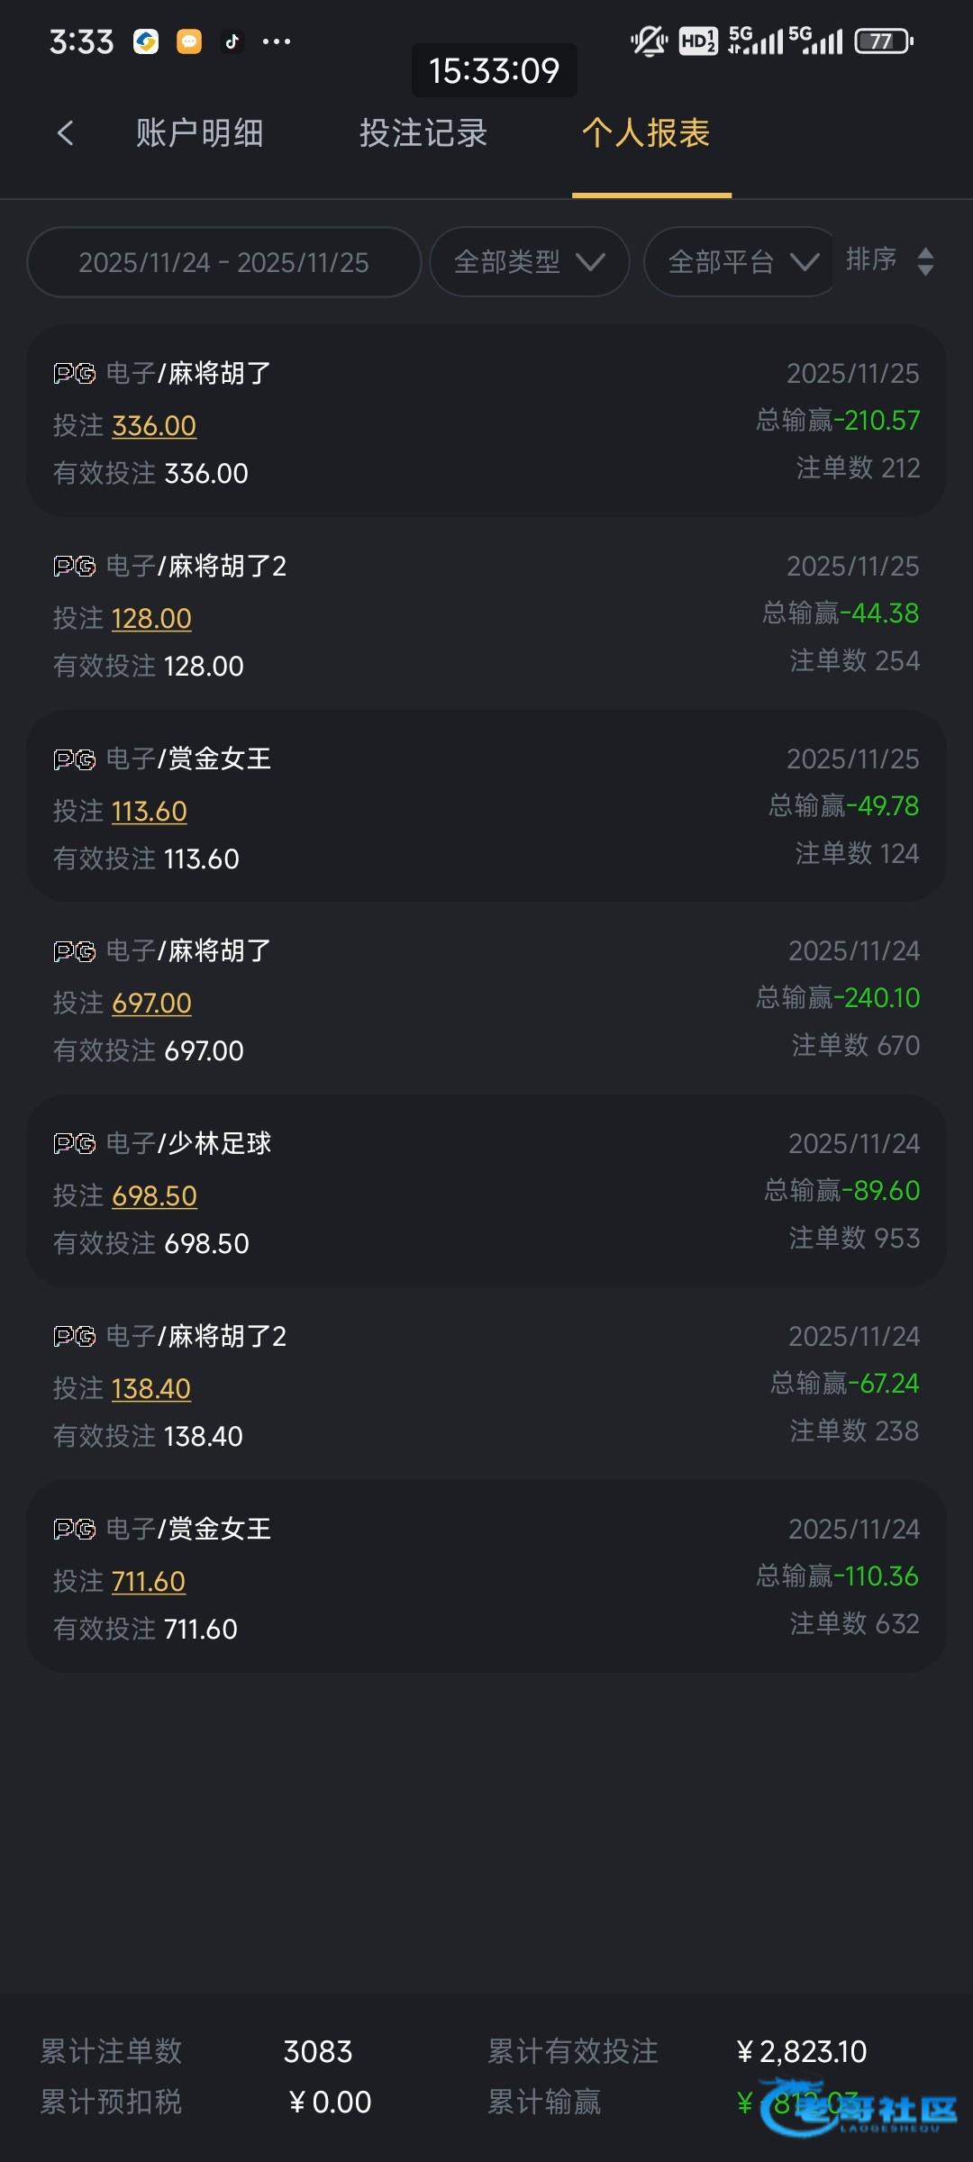This screenshot has width=973, height=2162.
Task: Tap bet amount link 711.60
Action: [x=149, y=1582]
